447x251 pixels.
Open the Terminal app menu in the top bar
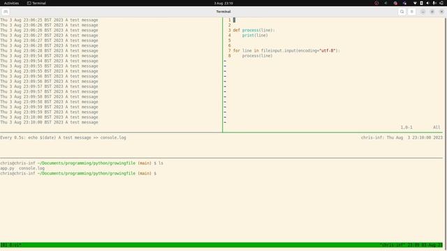click(36, 3)
